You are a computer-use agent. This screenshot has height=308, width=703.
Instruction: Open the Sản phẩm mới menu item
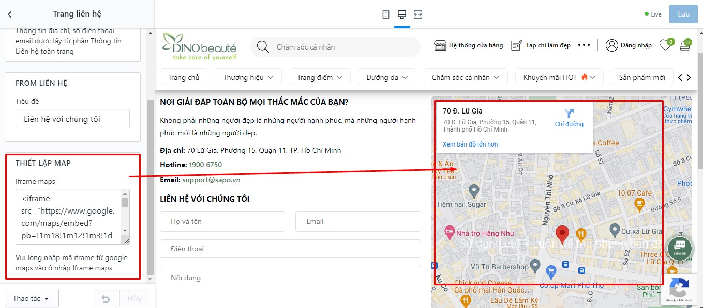[x=642, y=77]
